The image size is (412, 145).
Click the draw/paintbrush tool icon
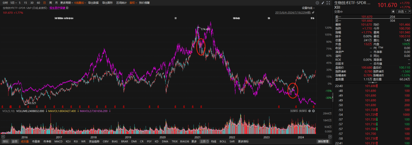323,3
